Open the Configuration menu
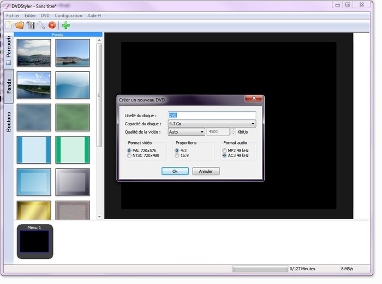 click(x=68, y=16)
